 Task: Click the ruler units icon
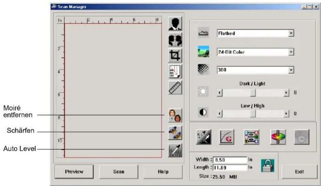pyautogui.click(x=175, y=88)
